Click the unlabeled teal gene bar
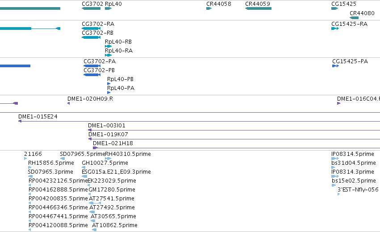This screenshot has height=232, width=380. coord(30,8)
